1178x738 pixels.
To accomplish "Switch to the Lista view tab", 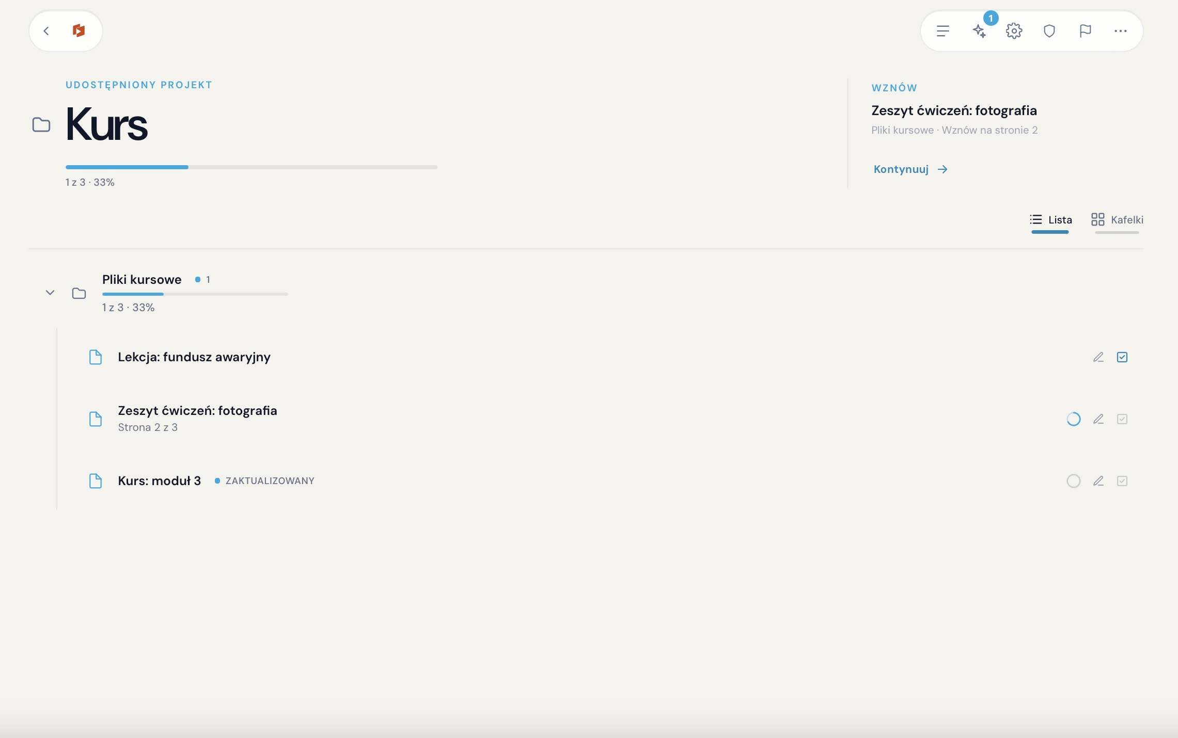I will (1050, 220).
